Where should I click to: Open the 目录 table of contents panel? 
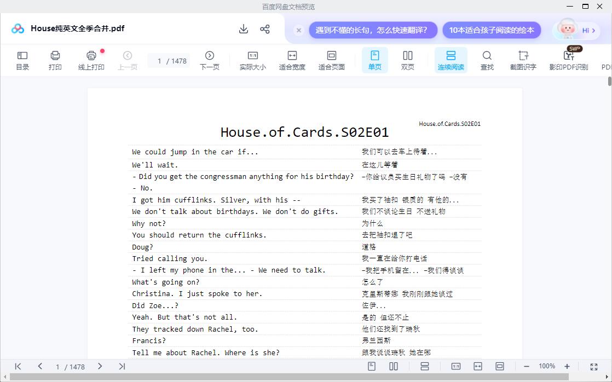click(x=22, y=60)
